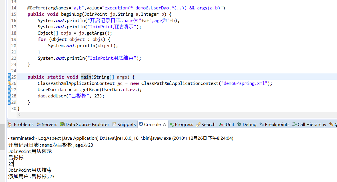The width and height of the screenshot is (337, 182).
Task: Open the Progress tab
Action: click(x=182, y=124)
